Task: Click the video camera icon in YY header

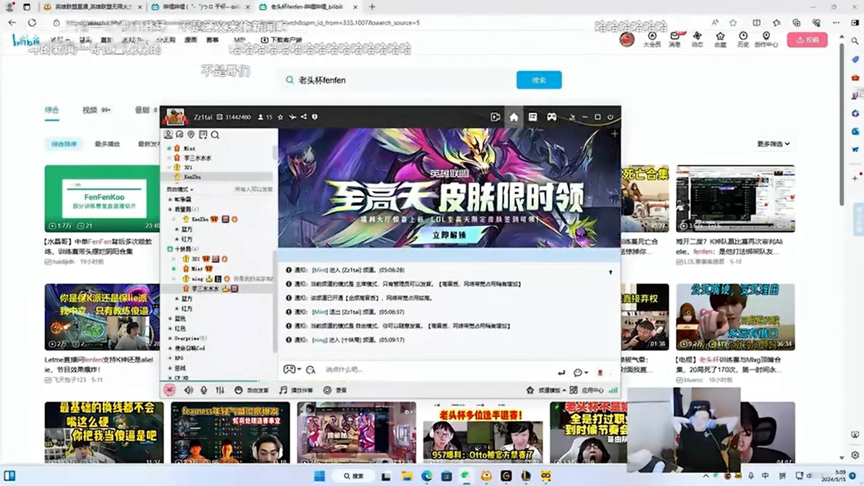Action: click(x=495, y=117)
